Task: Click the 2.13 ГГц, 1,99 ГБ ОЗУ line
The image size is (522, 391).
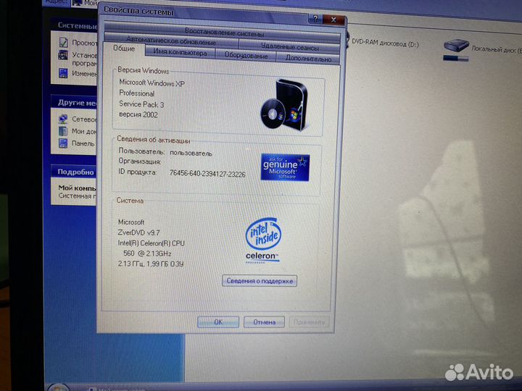Action: [151, 264]
